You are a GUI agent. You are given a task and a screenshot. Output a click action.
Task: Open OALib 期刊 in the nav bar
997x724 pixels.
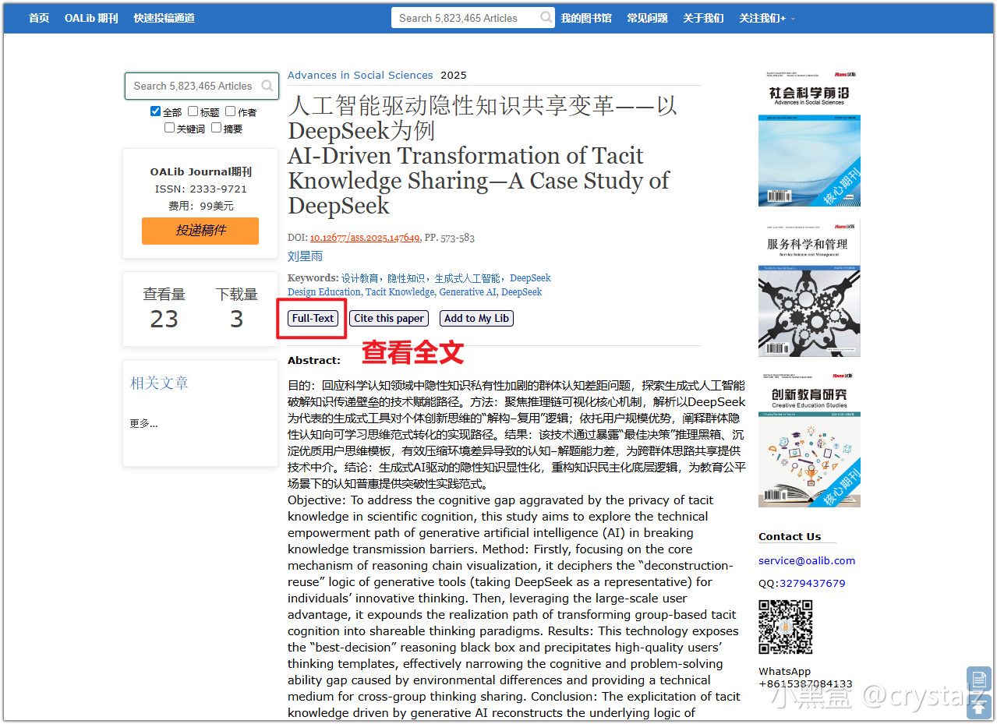click(91, 18)
